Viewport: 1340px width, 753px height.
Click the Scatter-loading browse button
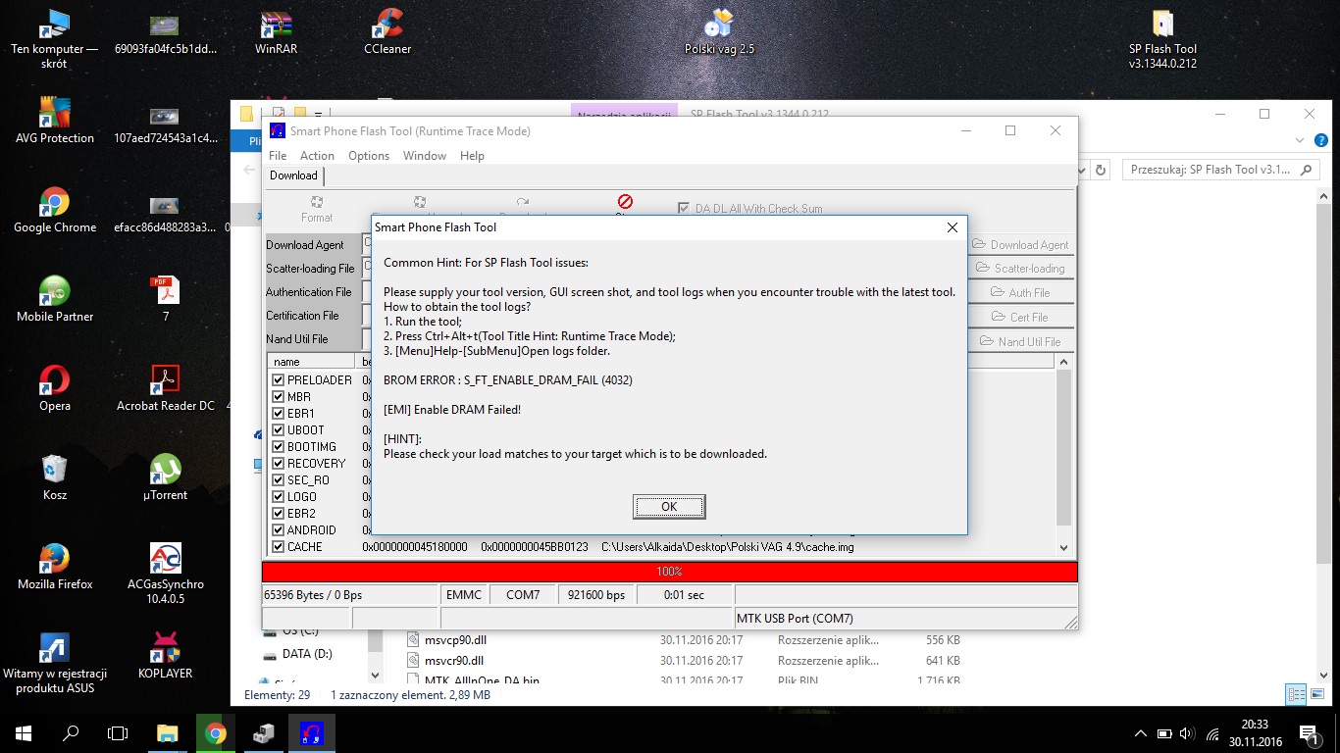tap(1020, 269)
